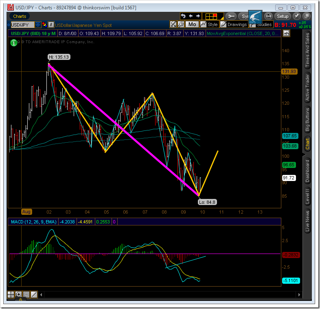Click the Hi: 135.13 price bubble
This screenshot has height=309, width=320.
coord(59,57)
